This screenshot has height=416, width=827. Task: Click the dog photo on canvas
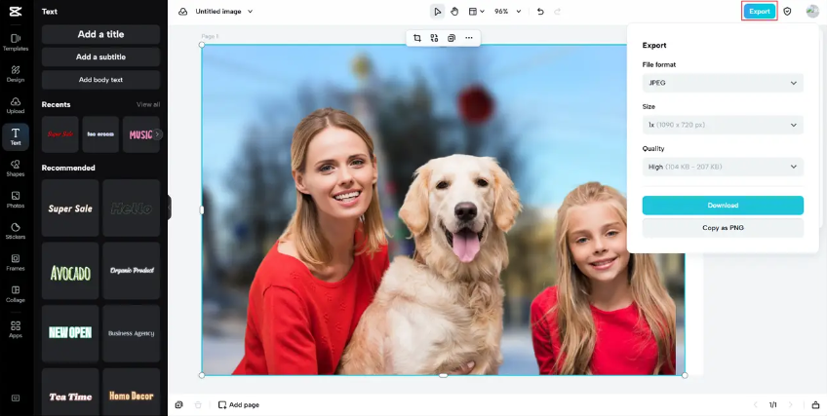click(x=443, y=210)
